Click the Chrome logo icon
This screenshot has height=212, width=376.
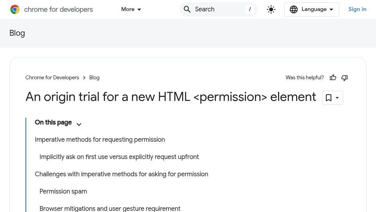pos(15,9)
